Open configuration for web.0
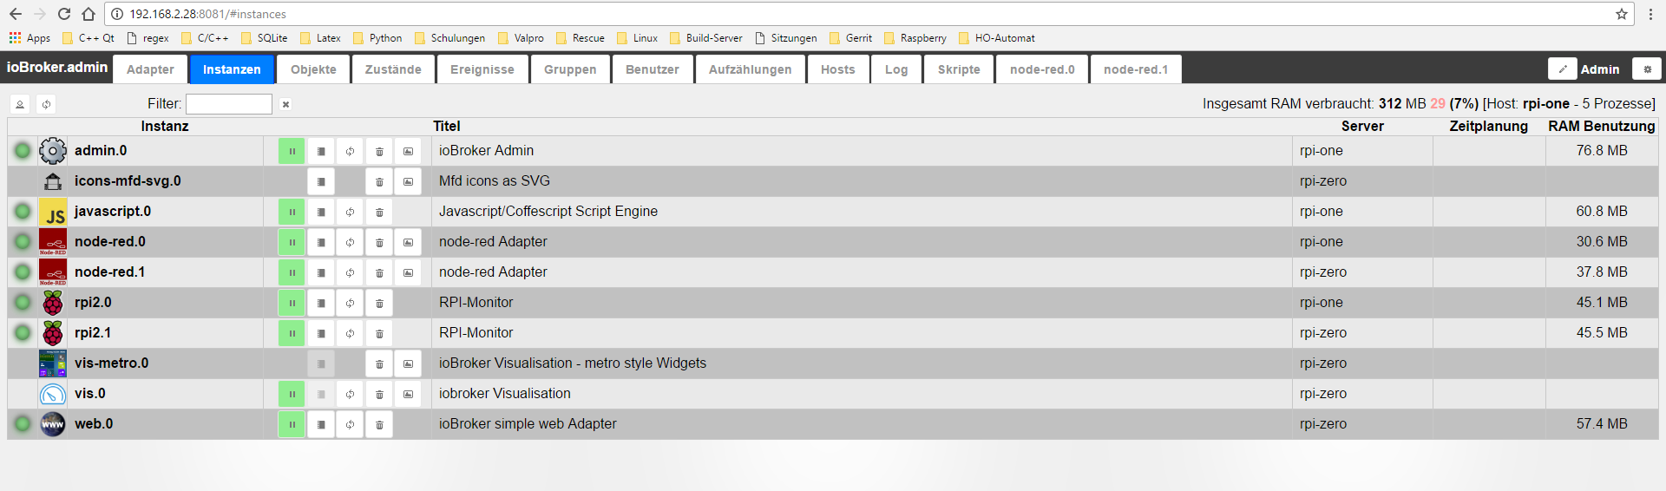 (x=321, y=424)
